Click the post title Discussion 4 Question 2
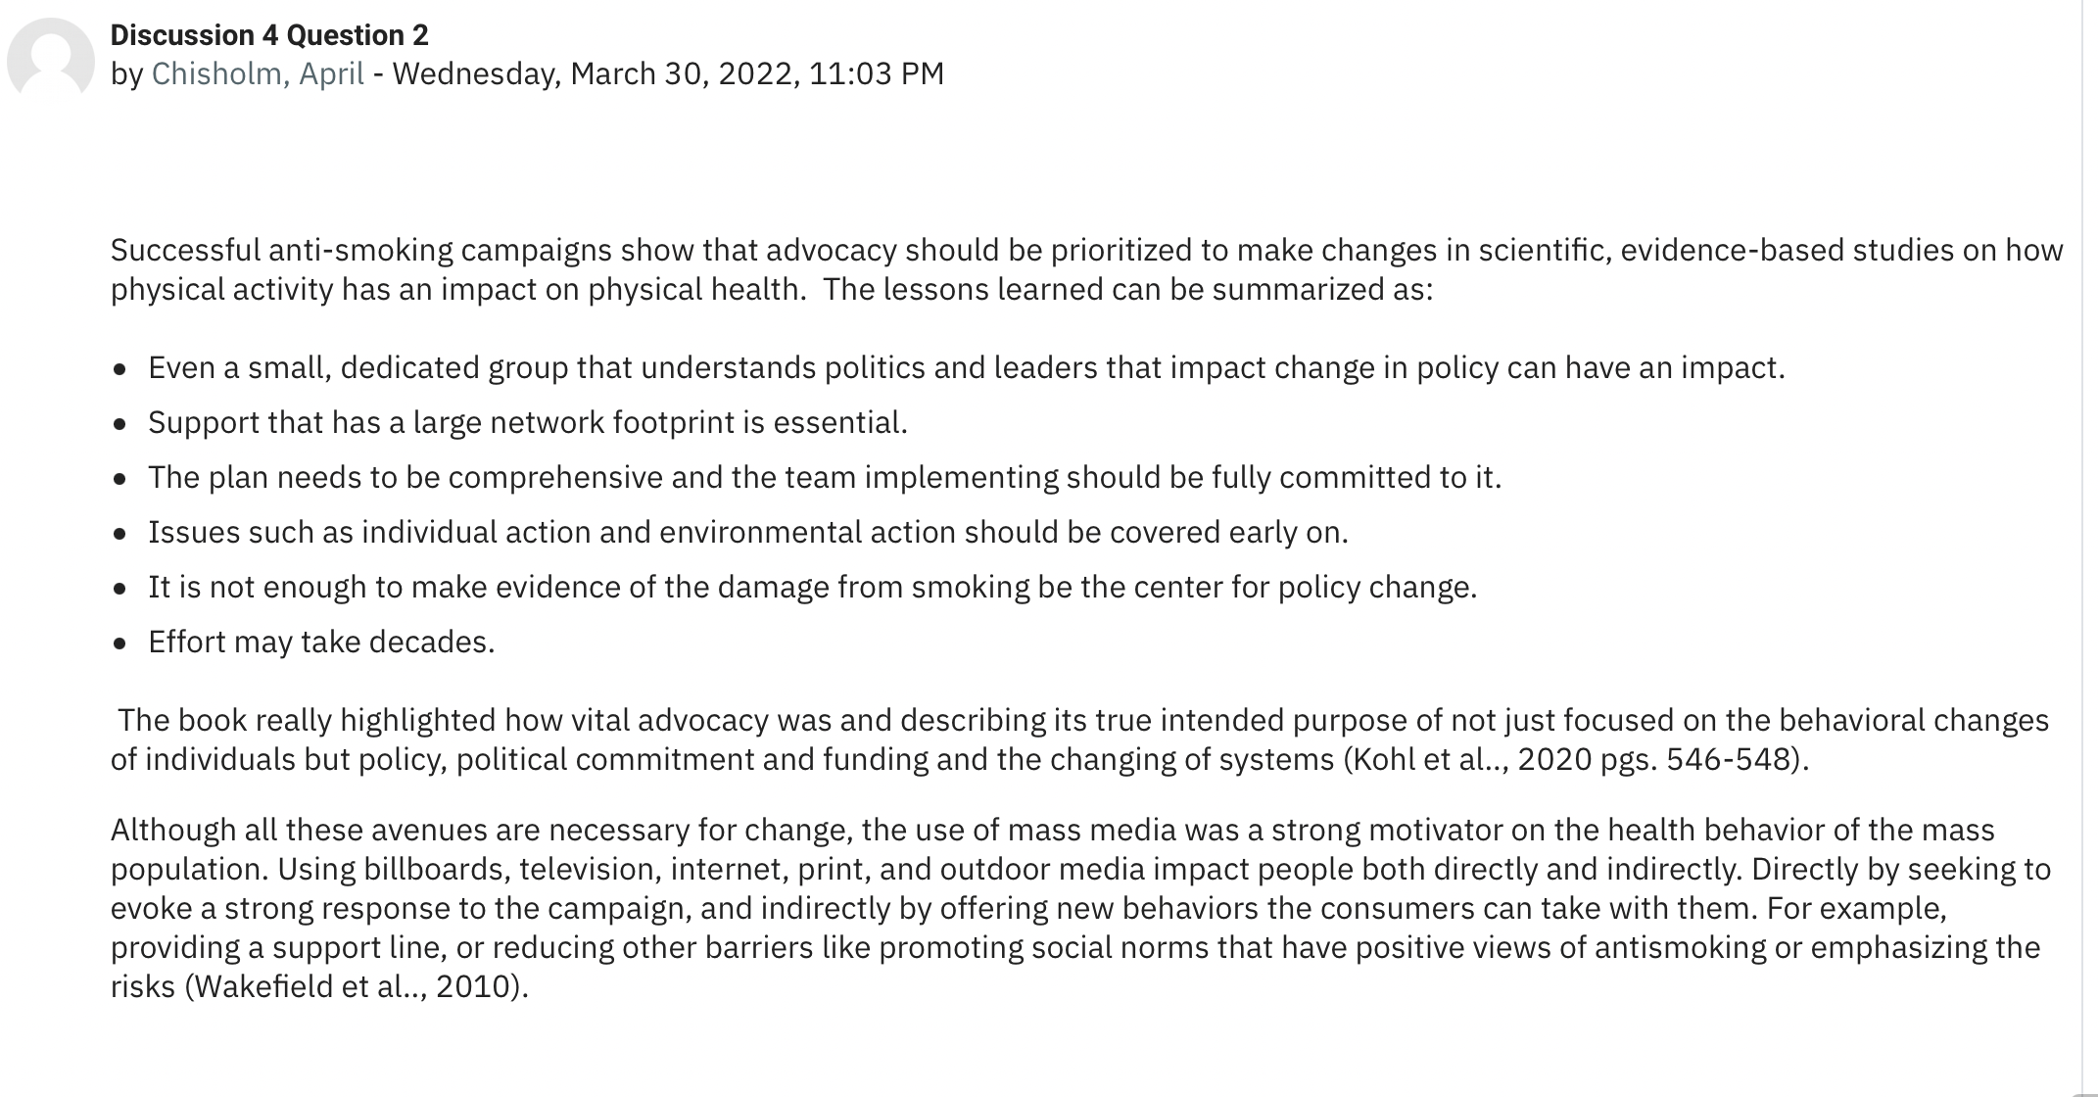Image resolution: width=2098 pixels, height=1097 pixels. pyautogui.click(x=269, y=35)
